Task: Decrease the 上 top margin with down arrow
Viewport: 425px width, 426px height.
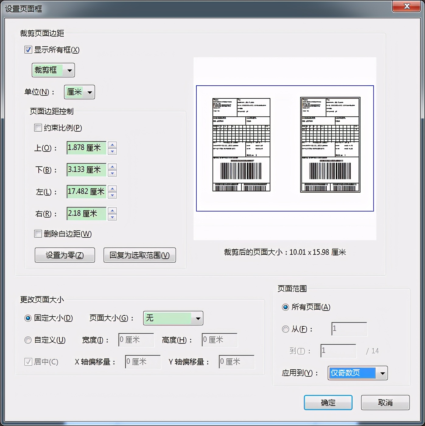Action: [112, 151]
